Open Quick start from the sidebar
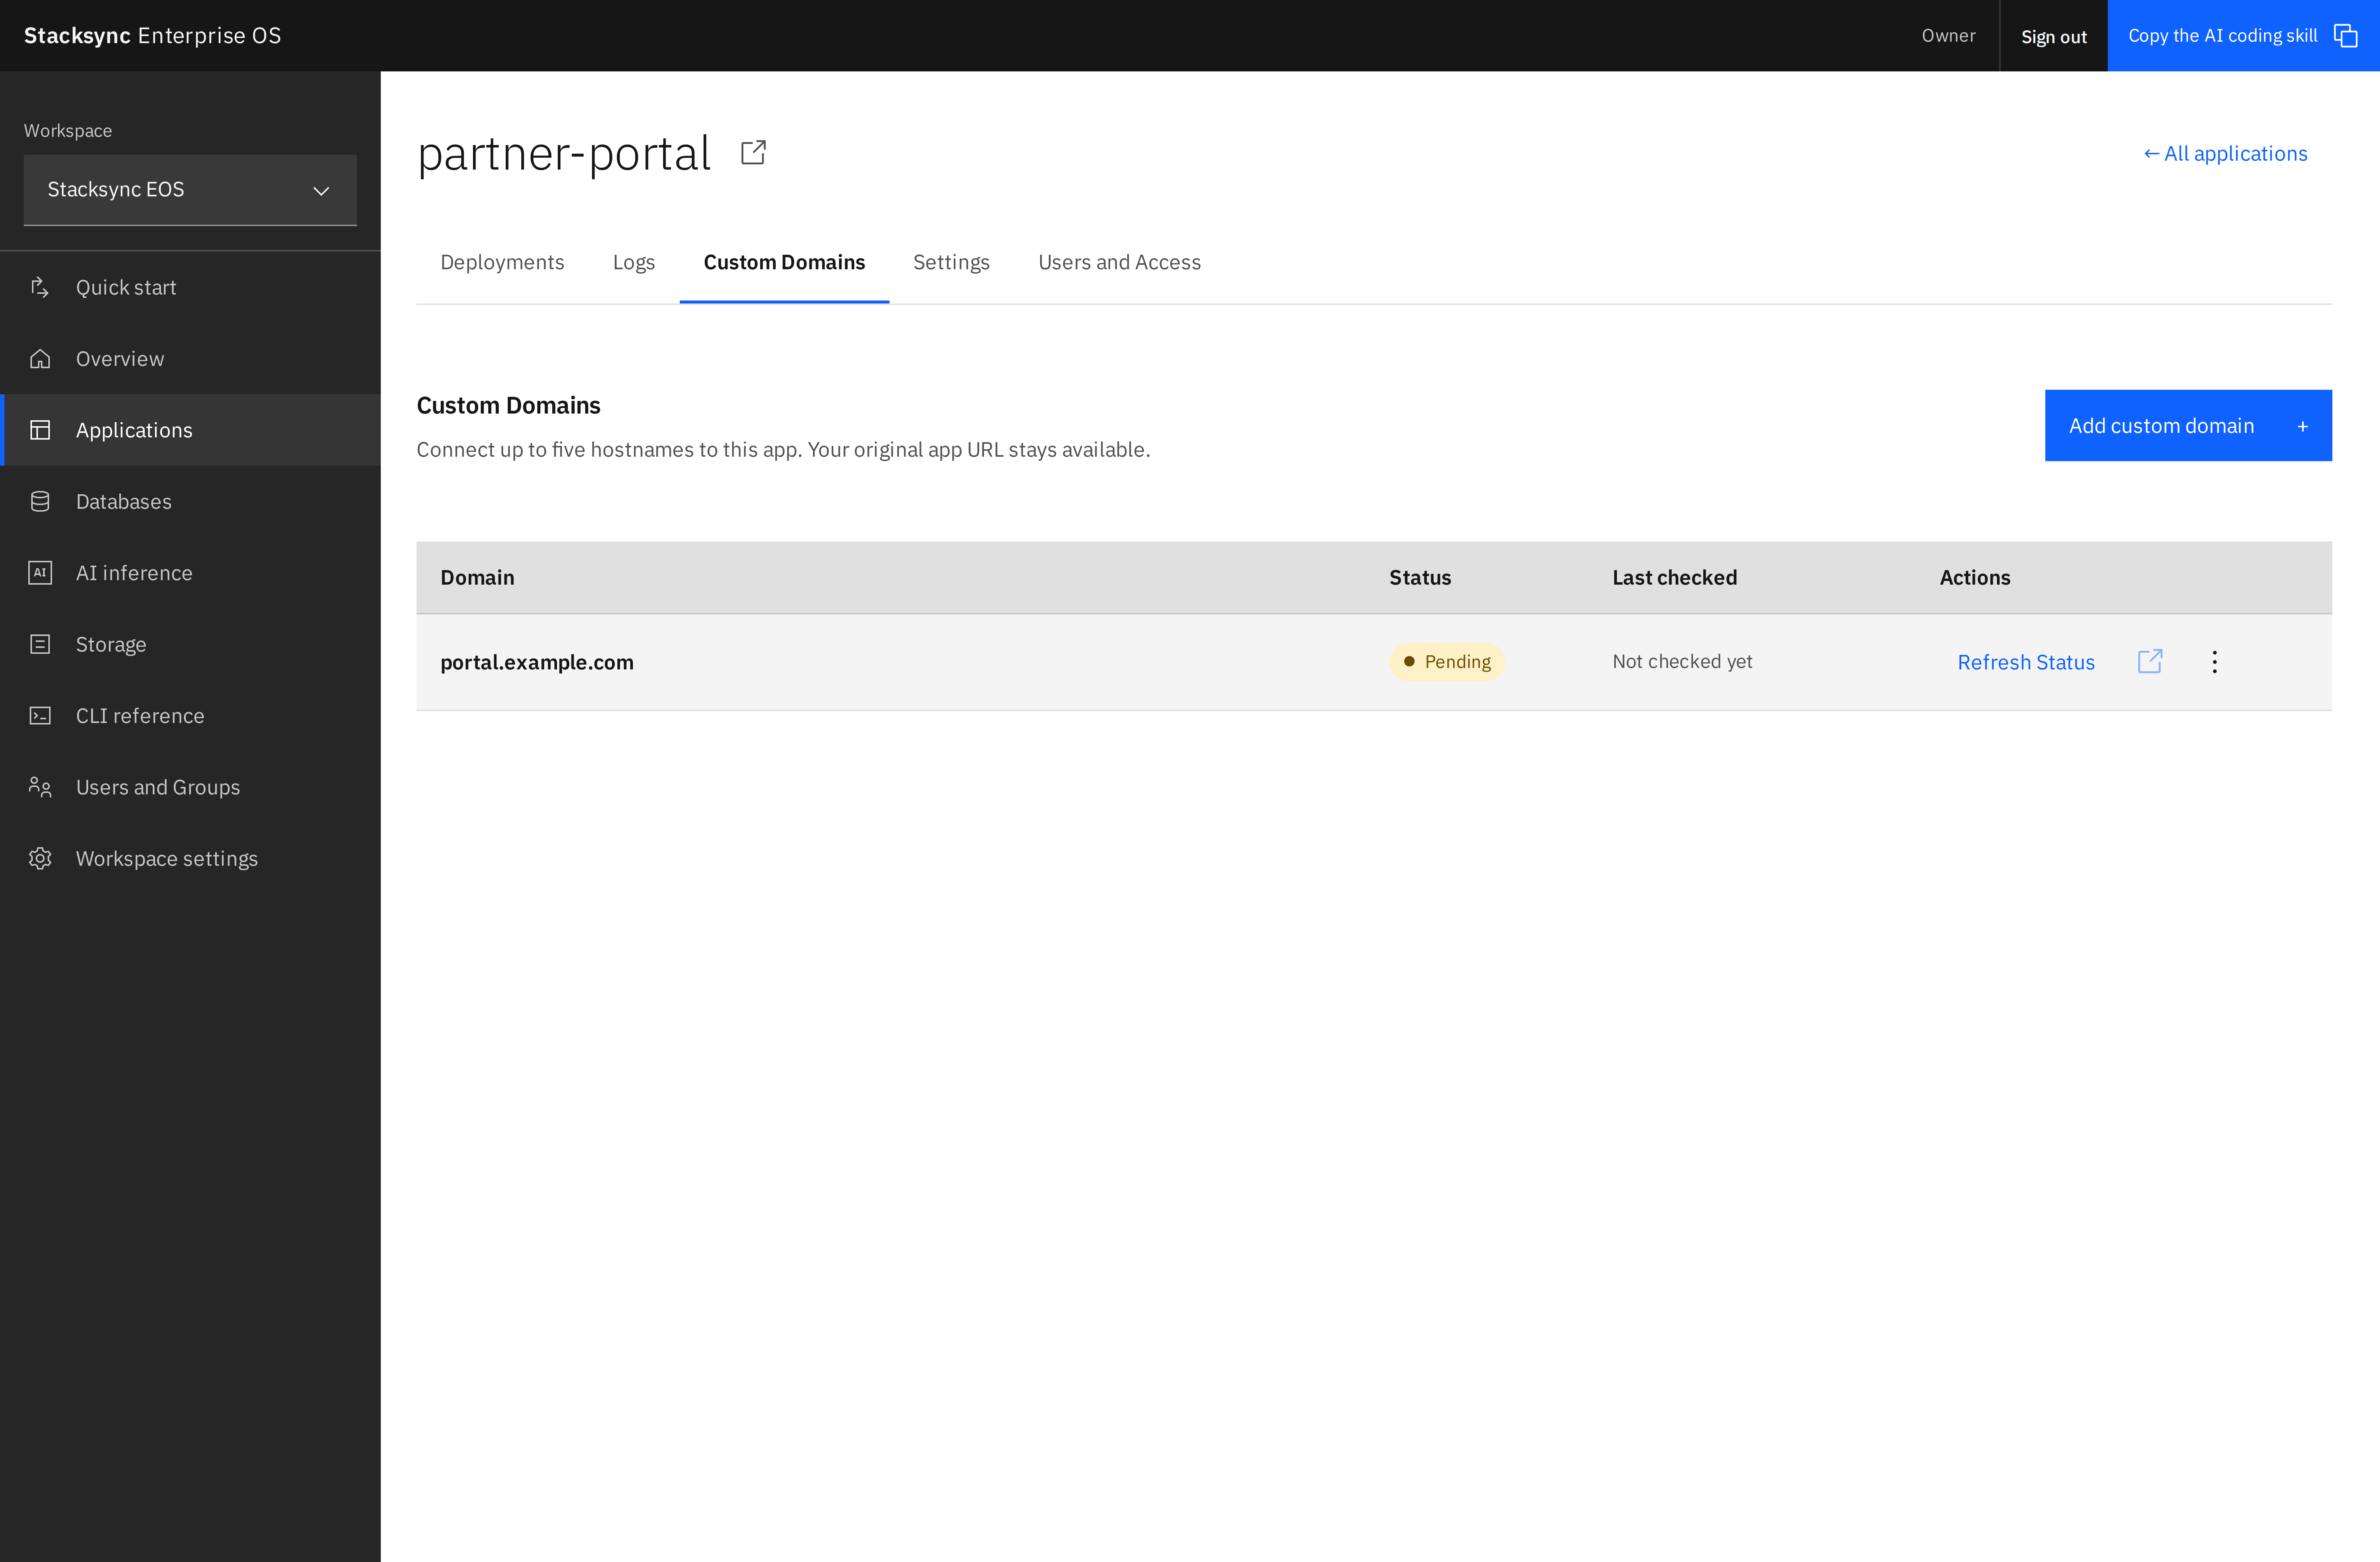Screen dimensions: 2380x1562 point(126,287)
